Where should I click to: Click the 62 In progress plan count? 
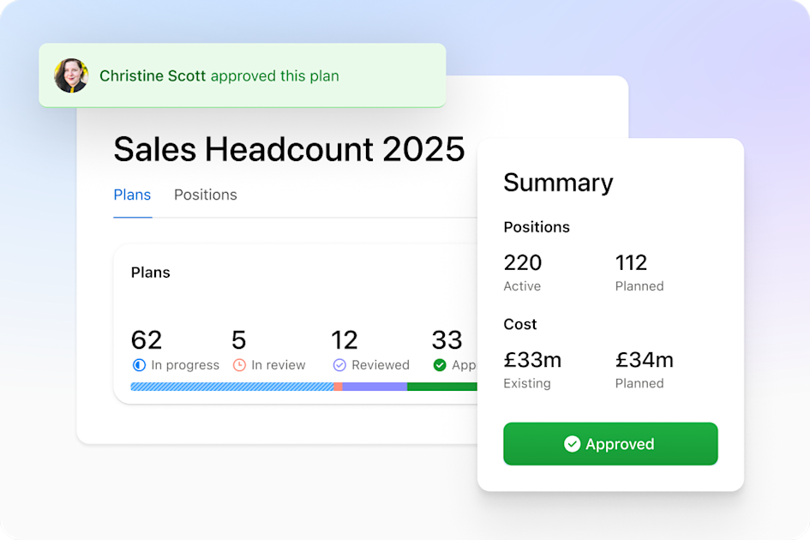(147, 339)
